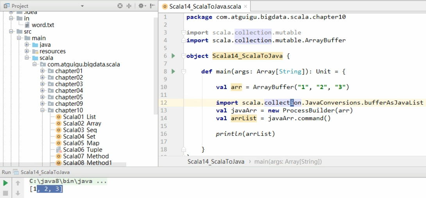Expand the chapter09 package
Image resolution: width=426 pixels, height=198 pixels.
[x=42, y=103]
